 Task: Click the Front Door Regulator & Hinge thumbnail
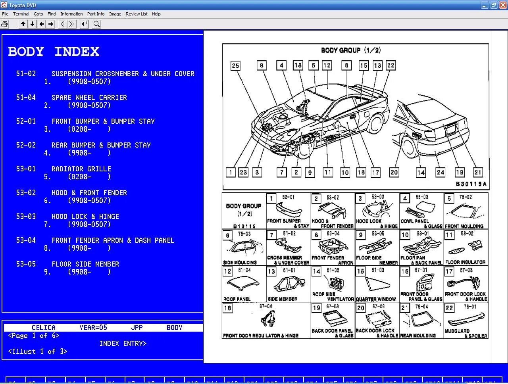(x=266, y=321)
